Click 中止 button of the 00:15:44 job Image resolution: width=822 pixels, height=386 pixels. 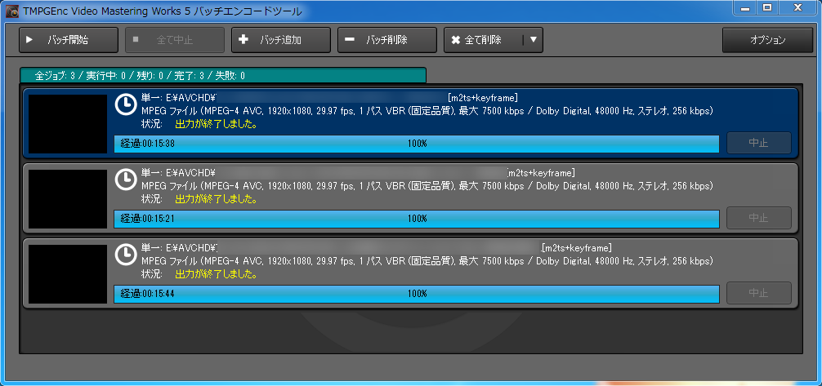tap(758, 293)
